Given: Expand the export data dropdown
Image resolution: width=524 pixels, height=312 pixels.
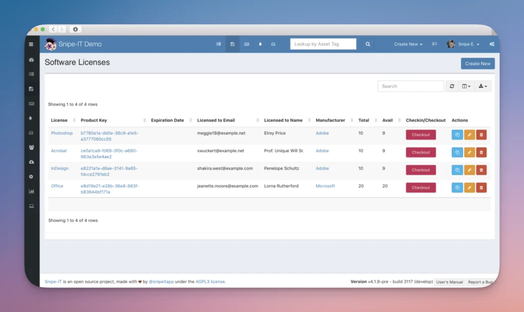Looking at the screenshot, I should tap(483, 86).
